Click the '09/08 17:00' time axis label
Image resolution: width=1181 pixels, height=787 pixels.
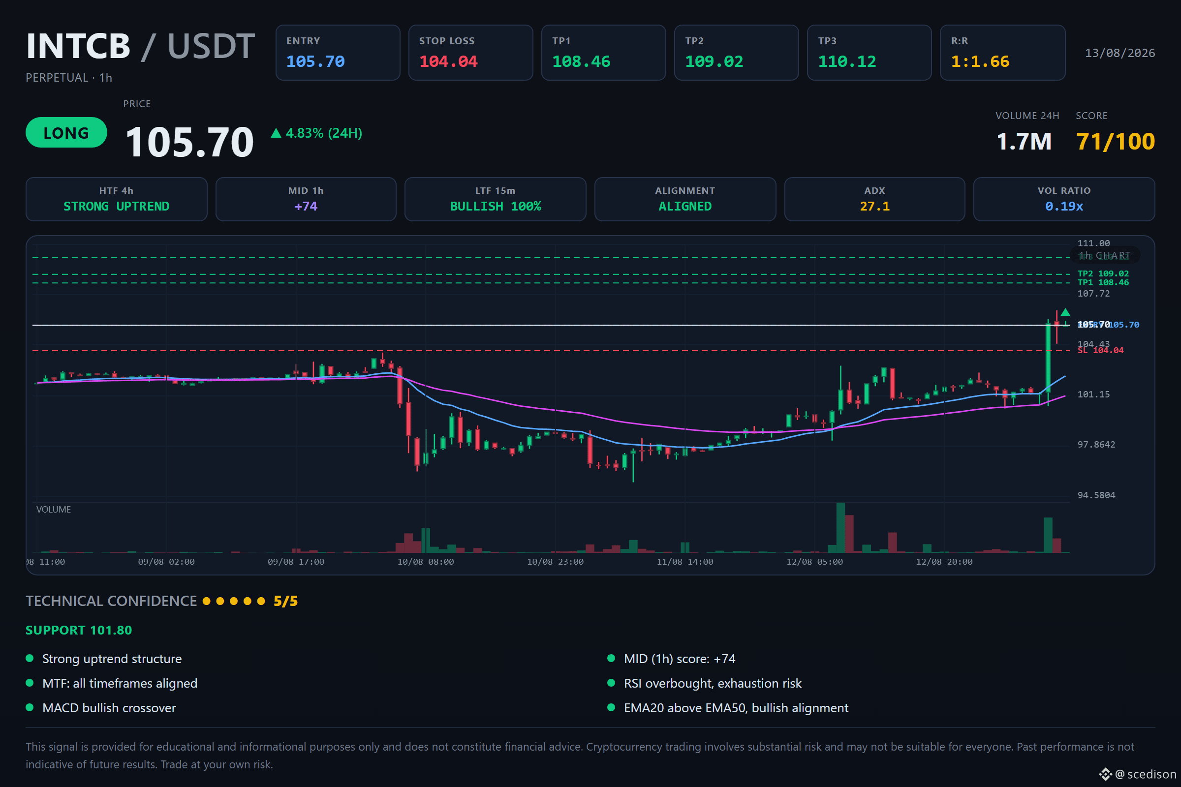pyautogui.click(x=296, y=562)
